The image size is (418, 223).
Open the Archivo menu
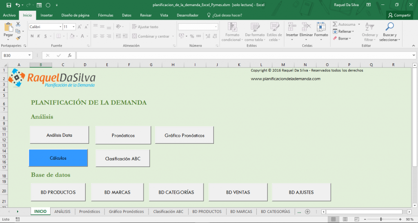coord(9,15)
